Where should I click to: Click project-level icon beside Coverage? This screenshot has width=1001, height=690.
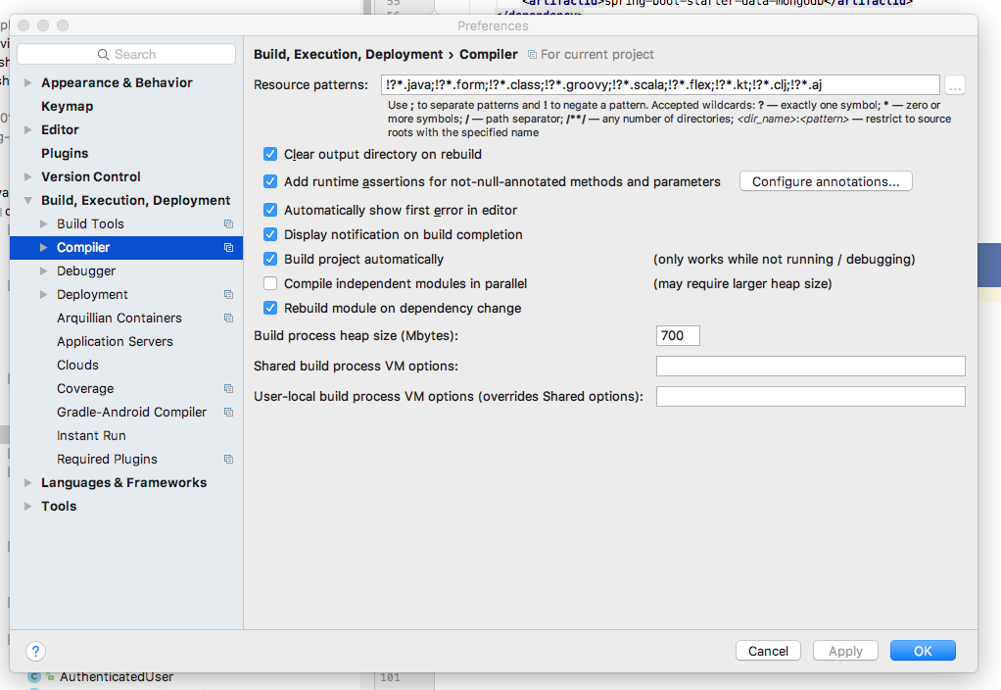point(228,389)
